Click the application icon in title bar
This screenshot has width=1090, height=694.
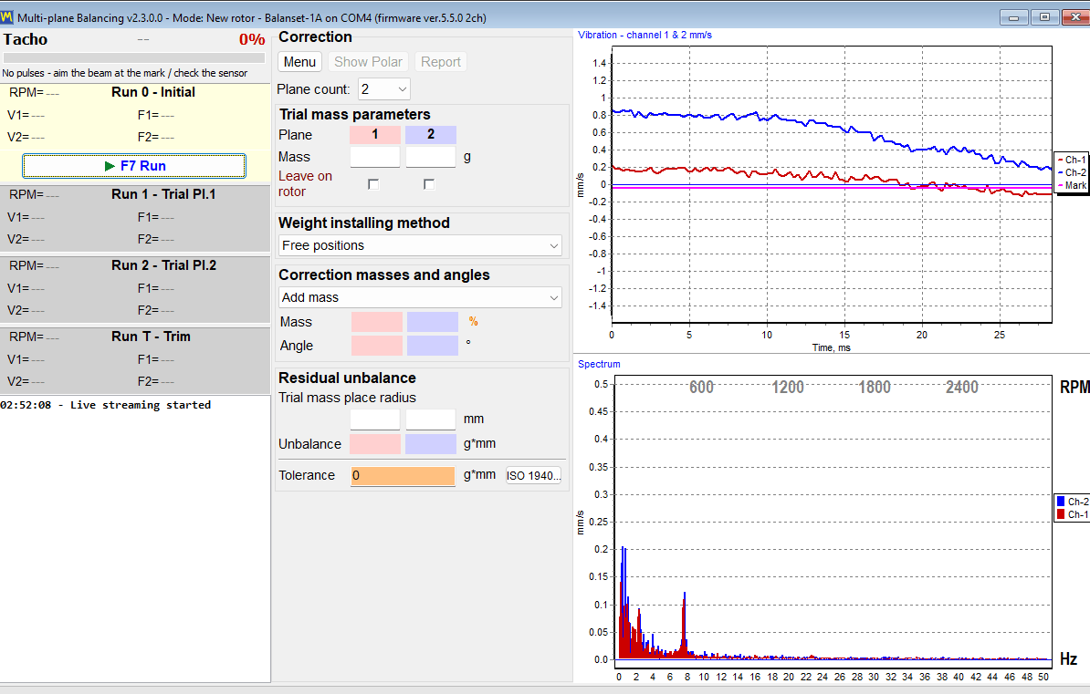click(7, 17)
